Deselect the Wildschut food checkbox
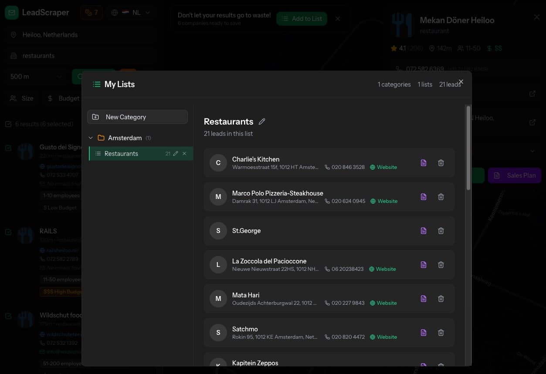The width and height of the screenshot is (546, 374). pyautogui.click(x=7, y=315)
